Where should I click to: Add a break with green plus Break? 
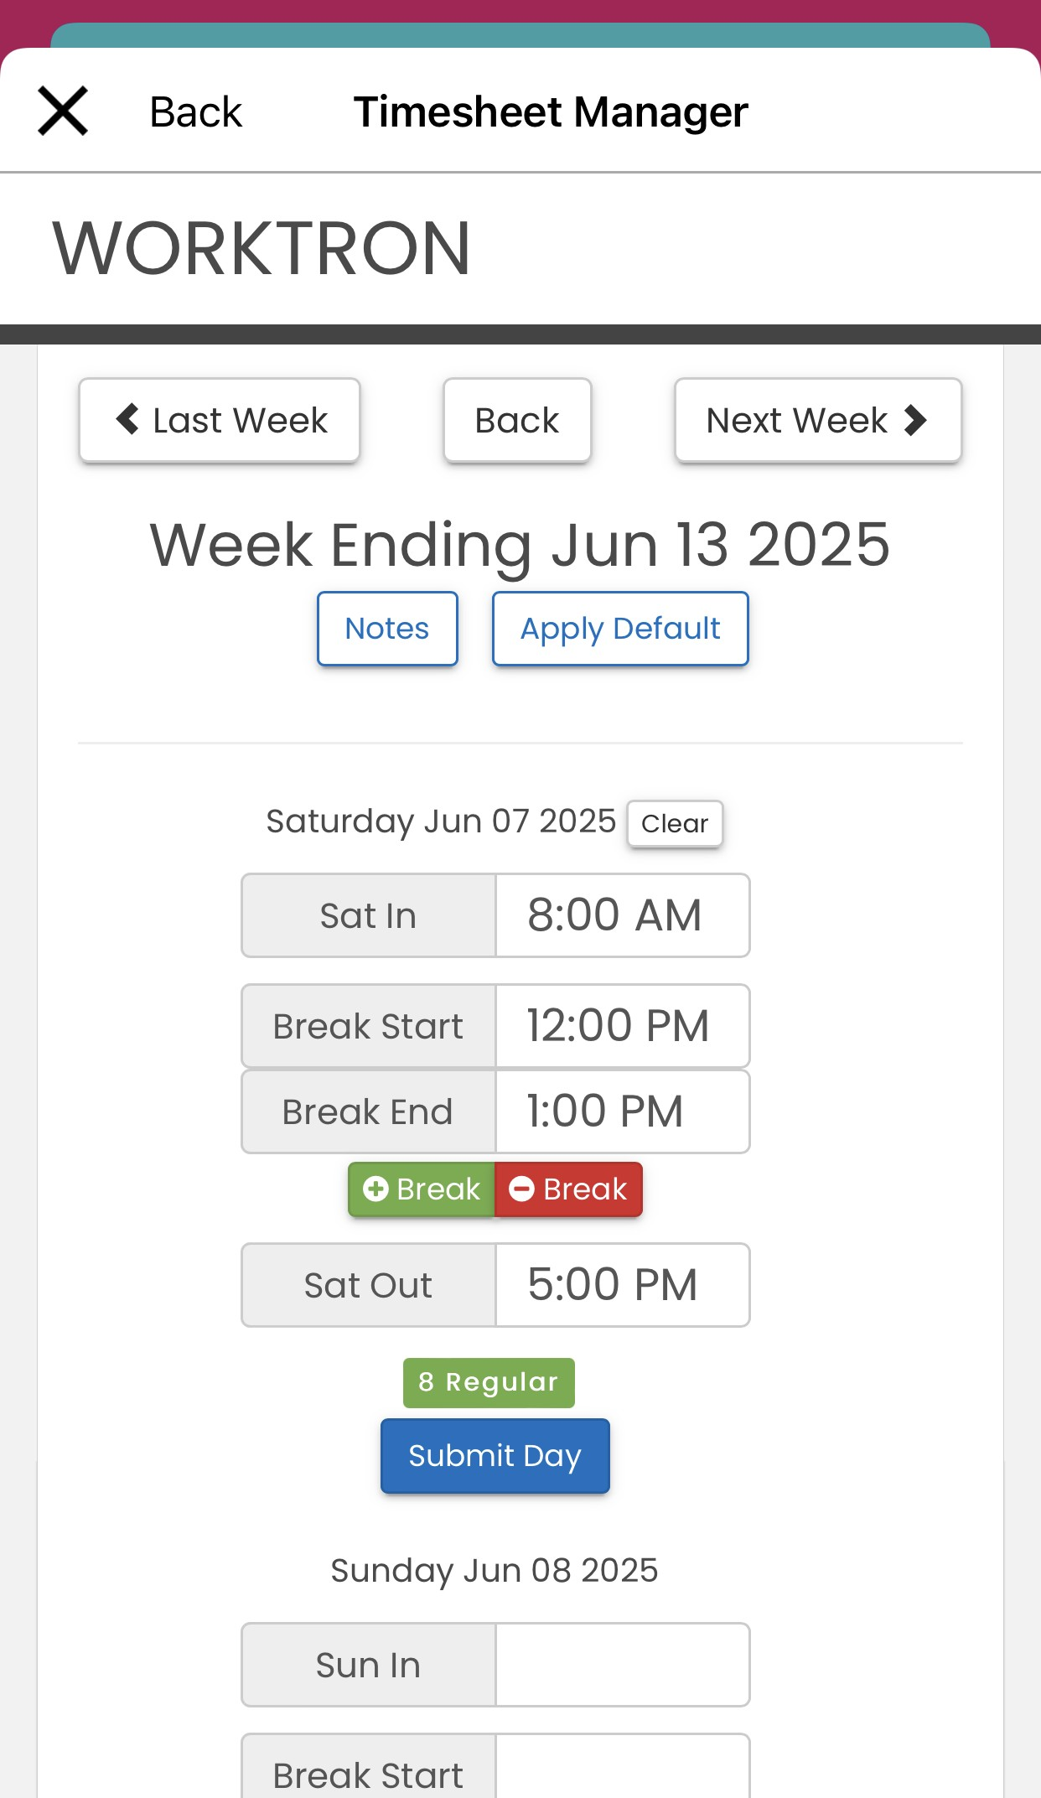click(x=422, y=1189)
